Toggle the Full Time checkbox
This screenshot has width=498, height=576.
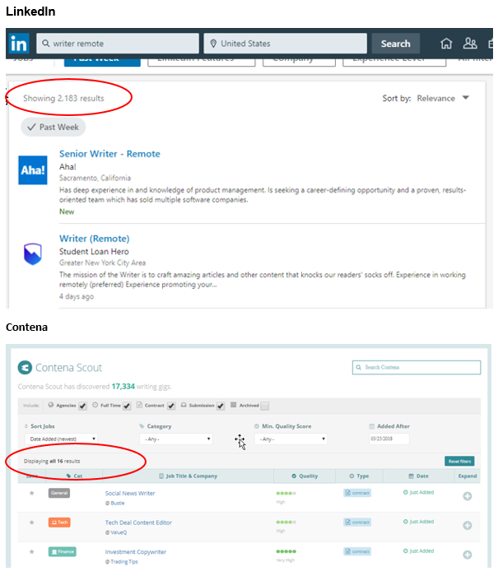pos(127,406)
